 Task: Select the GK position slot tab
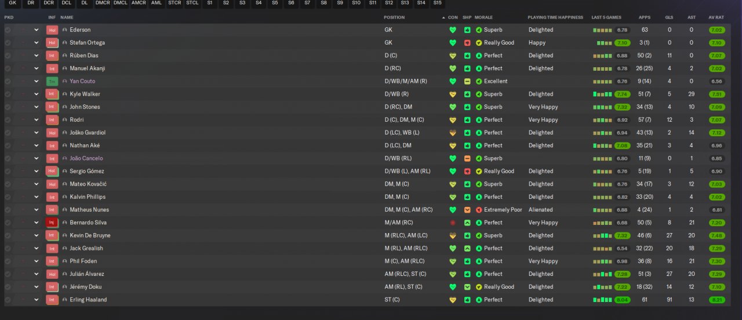coord(13,3)
